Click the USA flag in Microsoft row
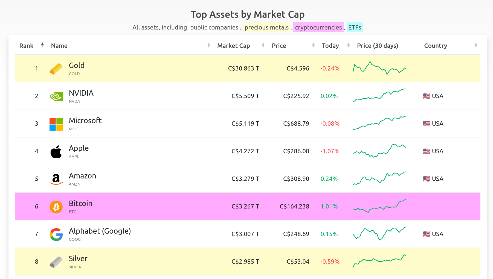493x279 pixels. [x=426, y=124]
